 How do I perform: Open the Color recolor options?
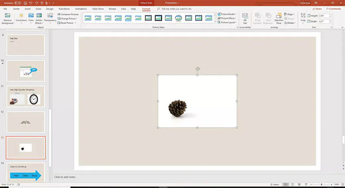point(31,19)
